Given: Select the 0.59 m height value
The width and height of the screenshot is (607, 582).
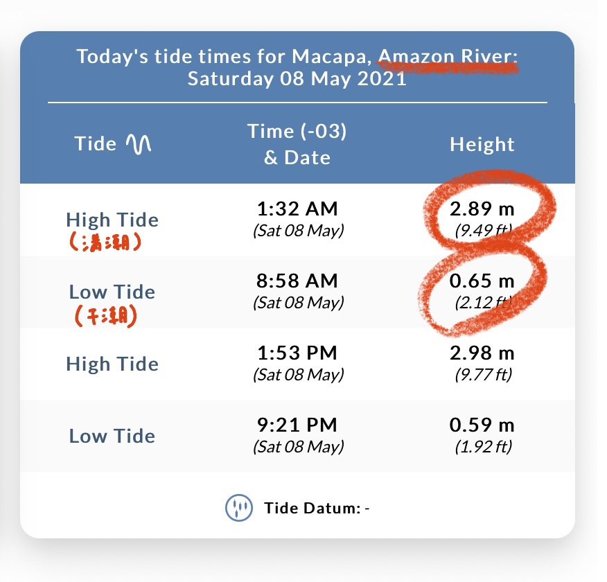Looking at the screenshot, I should coord(482,425).
